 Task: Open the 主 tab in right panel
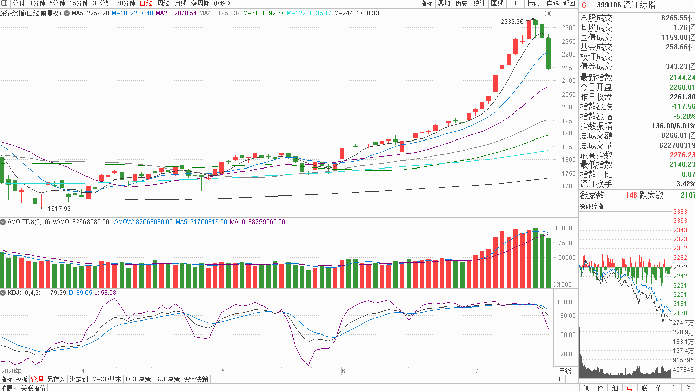[x=674, y=388]
